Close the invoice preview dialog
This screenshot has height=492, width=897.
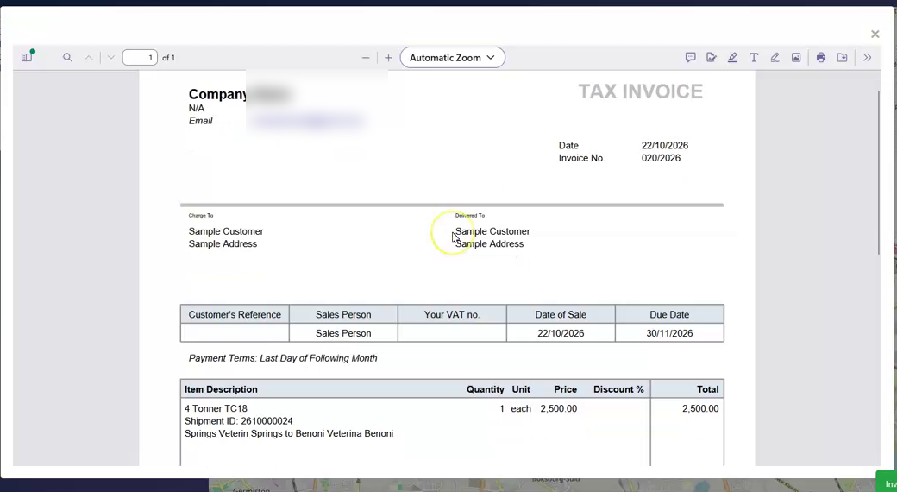click(x=875, y=35)
